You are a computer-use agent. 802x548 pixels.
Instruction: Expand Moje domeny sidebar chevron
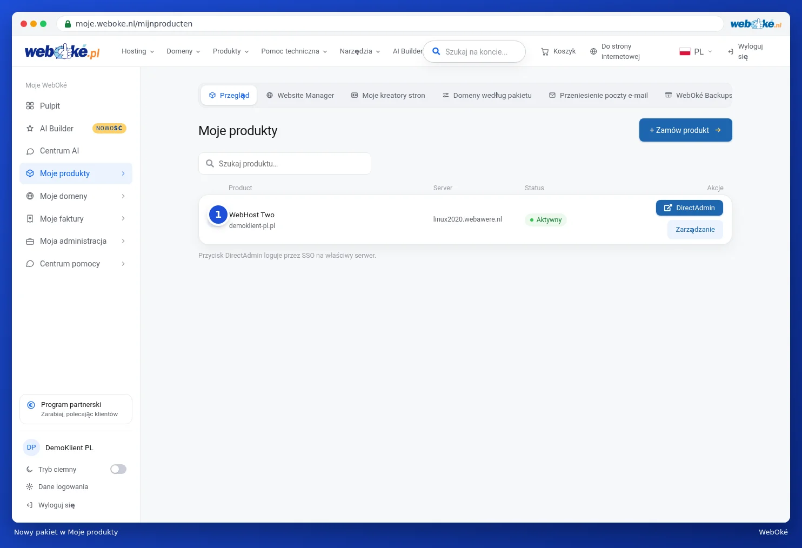tap(123, 196)
